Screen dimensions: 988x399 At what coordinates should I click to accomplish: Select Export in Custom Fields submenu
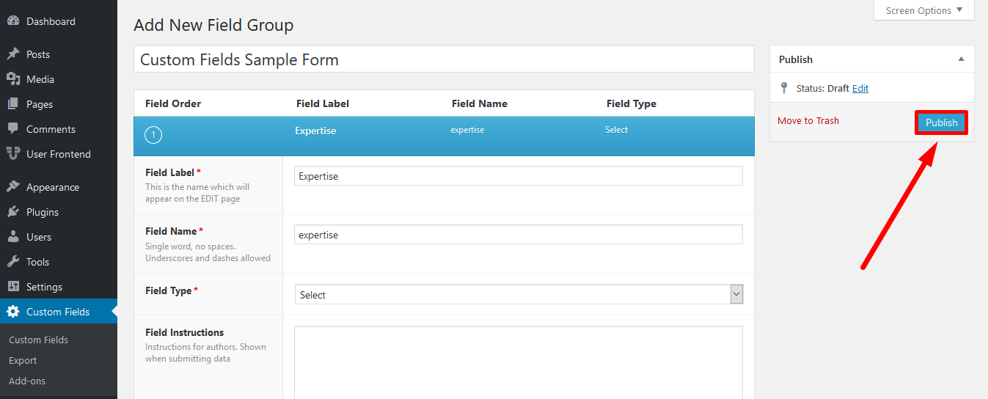23,360
